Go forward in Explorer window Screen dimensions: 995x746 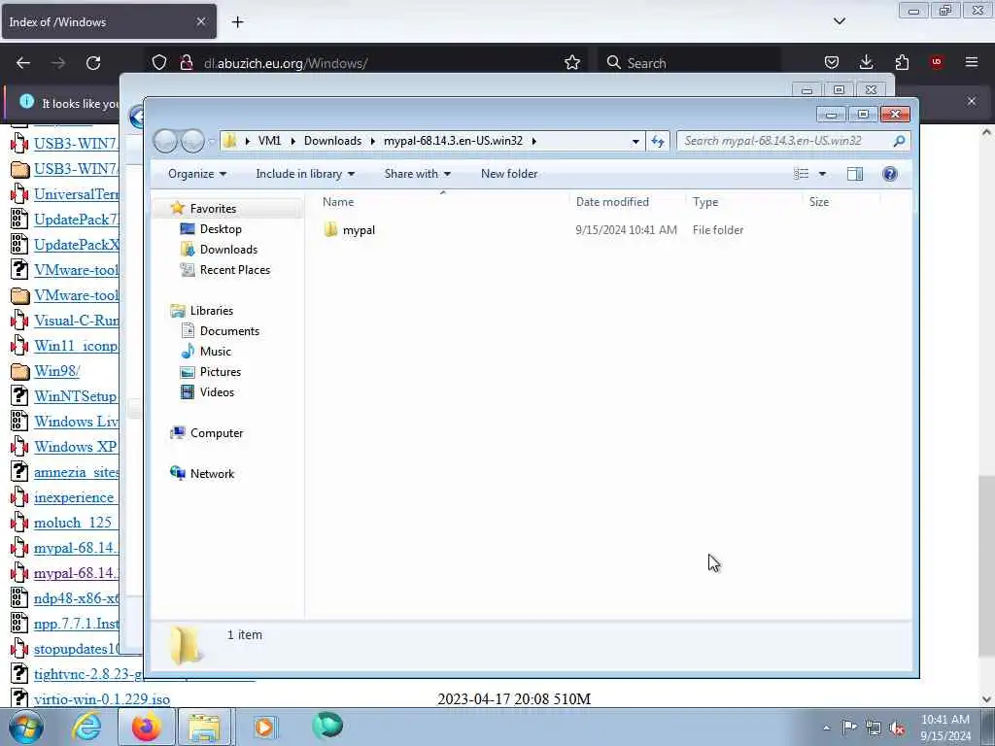tap(192, 141)
